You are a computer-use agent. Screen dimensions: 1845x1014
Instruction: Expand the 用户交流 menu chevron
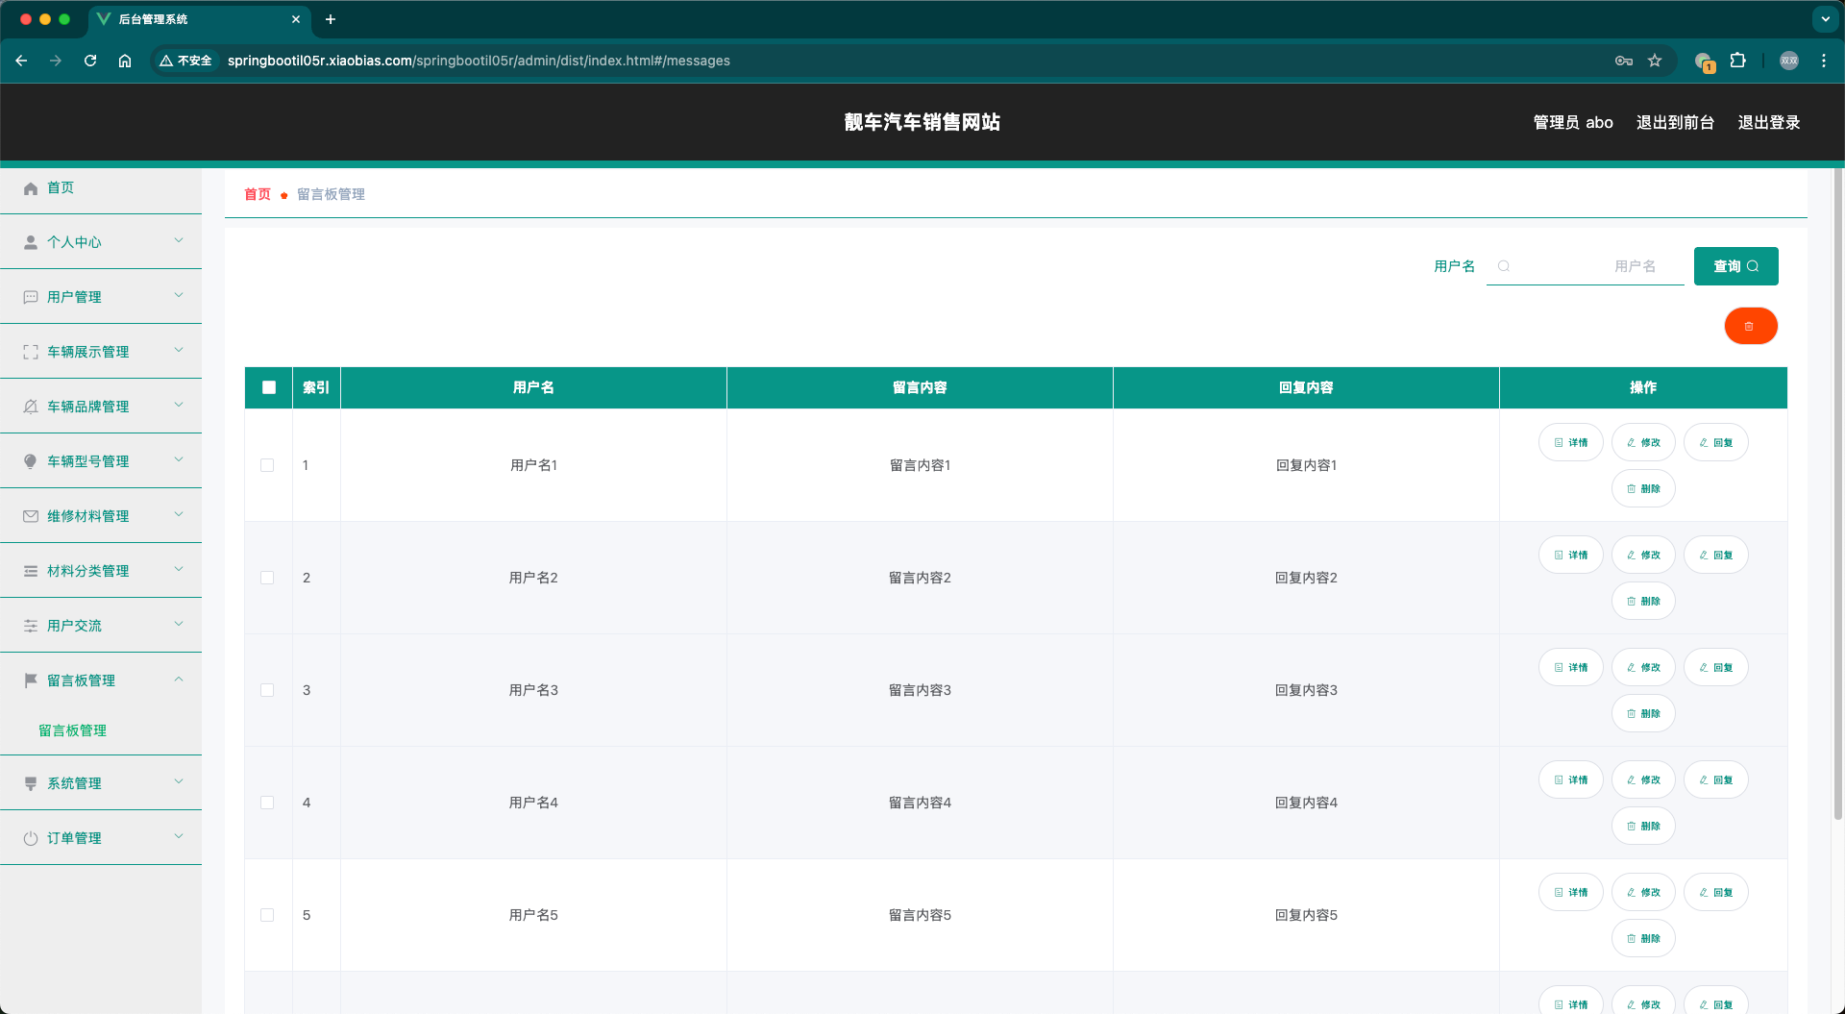pyautogui.click(x=179, y=624)
